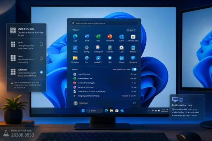The image size is (212, 141).
Task: Toggle Show Recent in Start menu switch
Action: point(134,69)
